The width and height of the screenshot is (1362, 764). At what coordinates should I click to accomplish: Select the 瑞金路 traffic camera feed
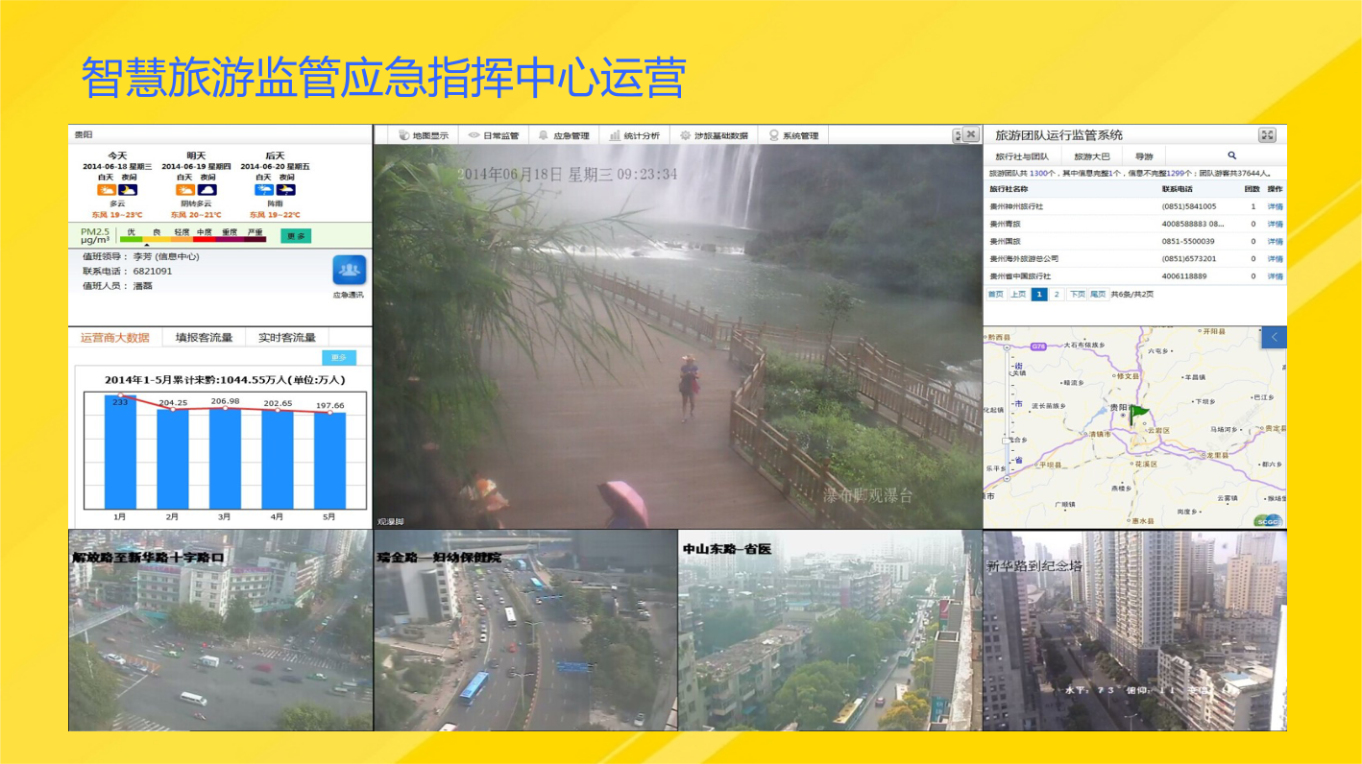point(525,630)
